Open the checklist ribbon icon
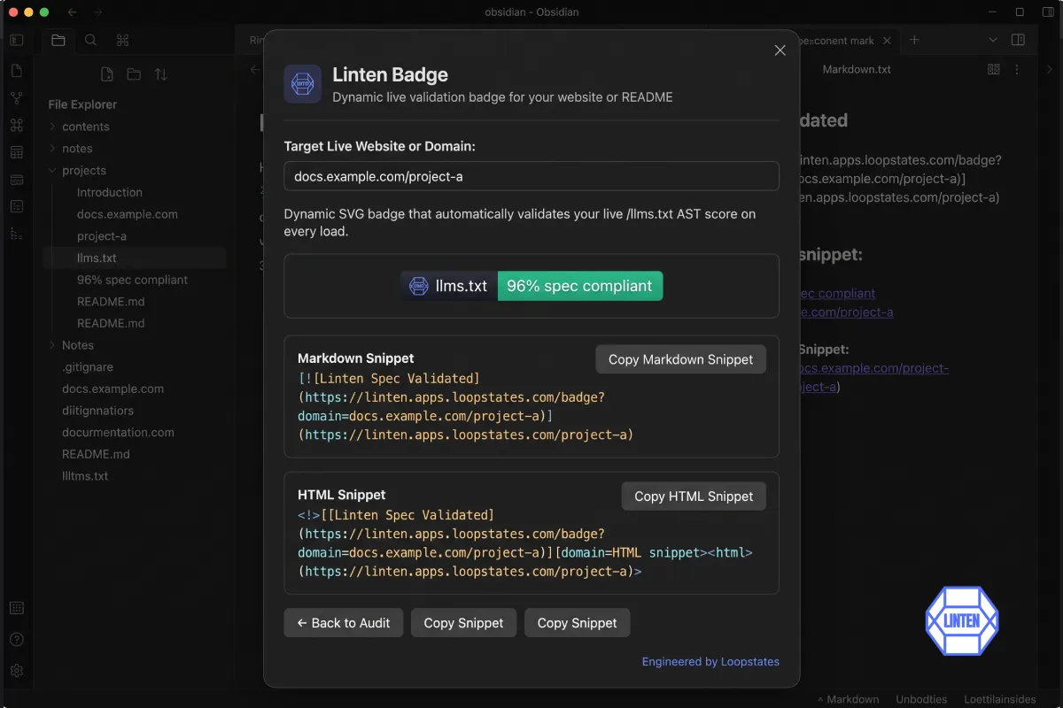 17,206
